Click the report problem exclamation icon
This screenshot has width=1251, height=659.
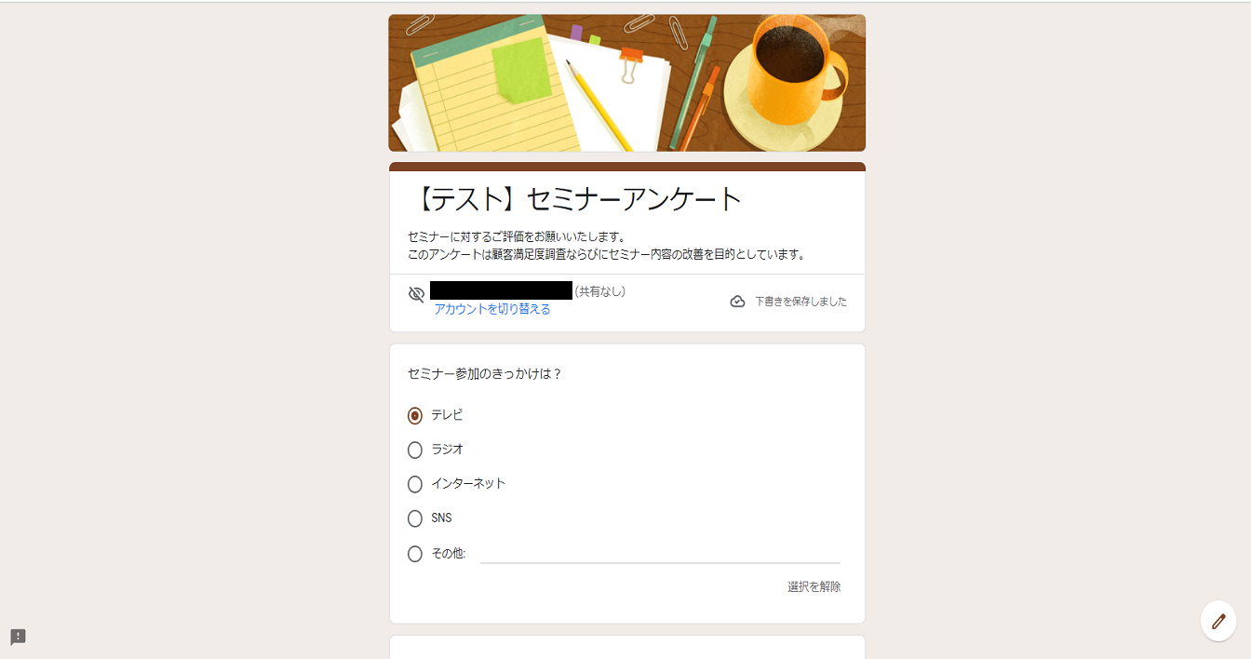click(18, 637)
